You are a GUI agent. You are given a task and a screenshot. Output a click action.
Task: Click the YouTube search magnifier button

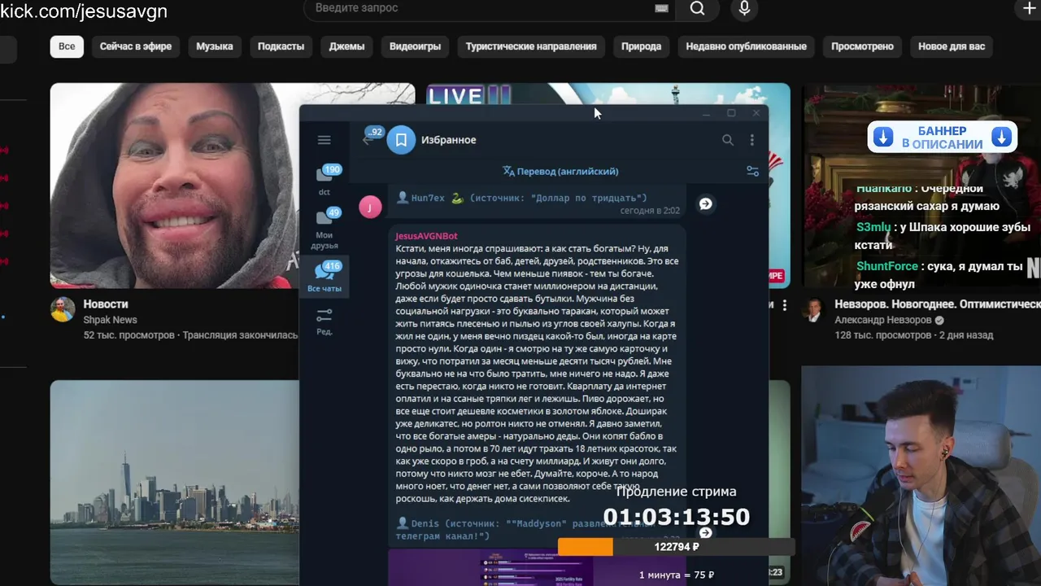point(698,8)
